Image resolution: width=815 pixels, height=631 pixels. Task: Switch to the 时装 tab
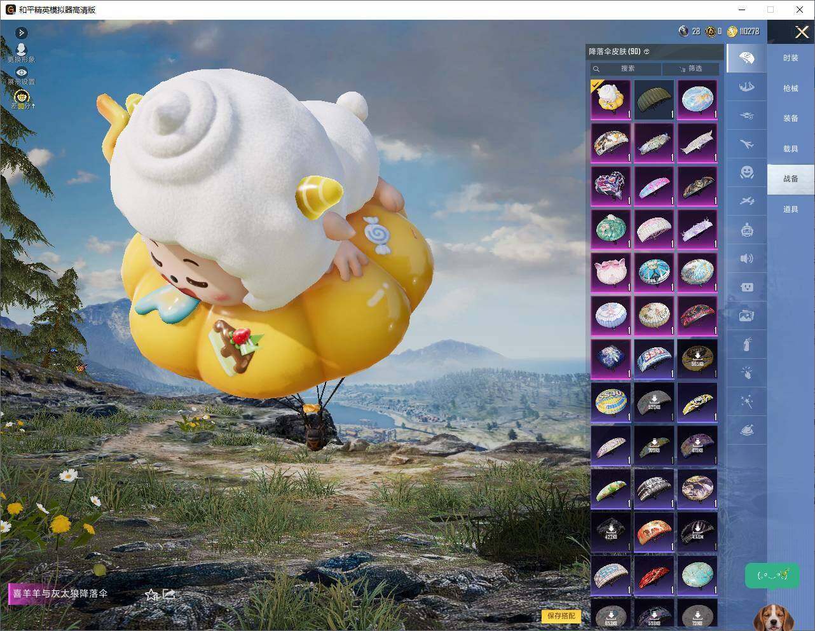(x=790, y=58)
